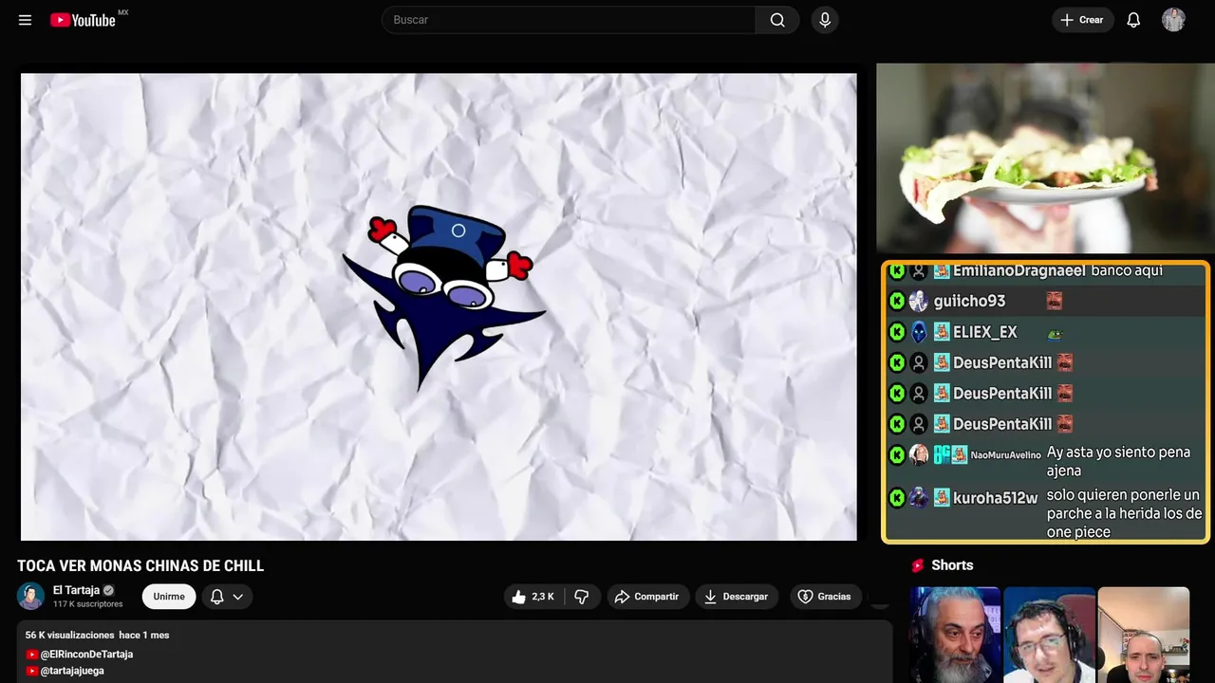
Task: Click the verified badge beside El Tartaja
Action: coord(108,590)
